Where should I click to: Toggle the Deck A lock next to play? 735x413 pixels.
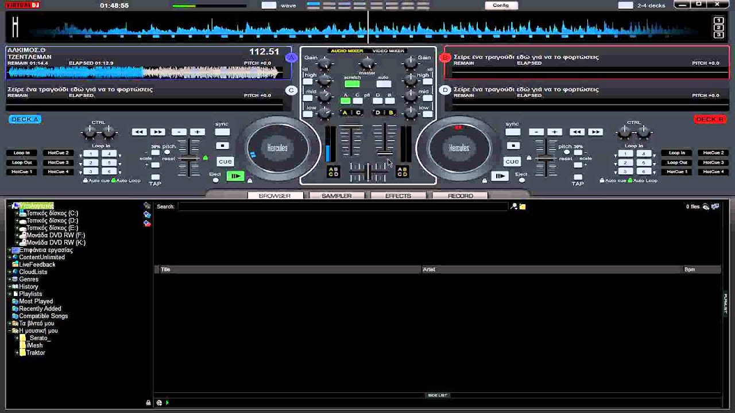tap(249, 181)
